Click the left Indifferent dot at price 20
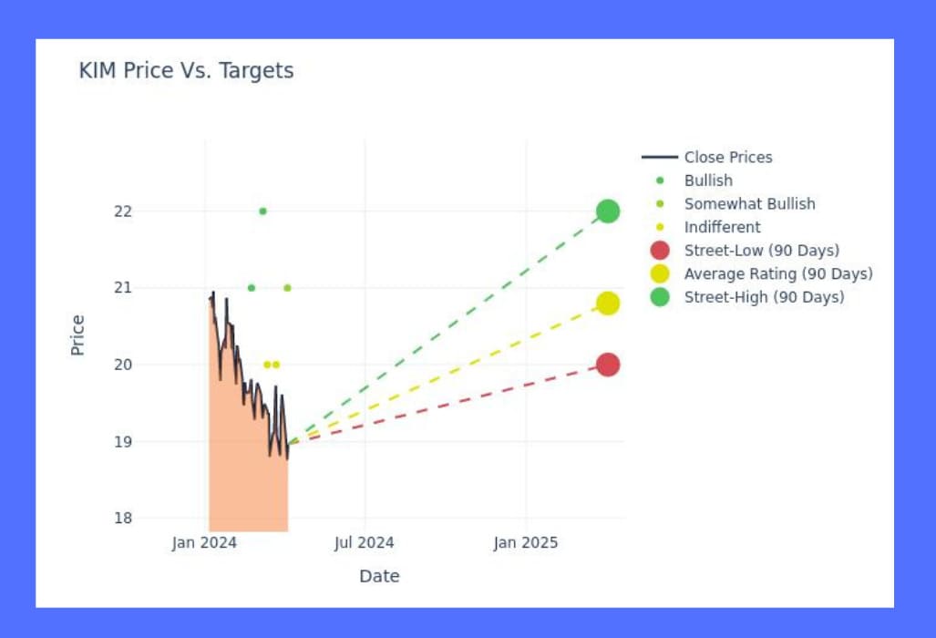This screenshot has width=936, height=638. pyautogui.click(x=267, y=365)
